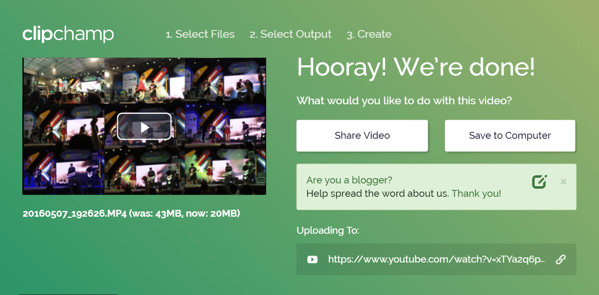599x295 pixels.
Task: Click the "Uploading To:" label
Action: (328, 230)
